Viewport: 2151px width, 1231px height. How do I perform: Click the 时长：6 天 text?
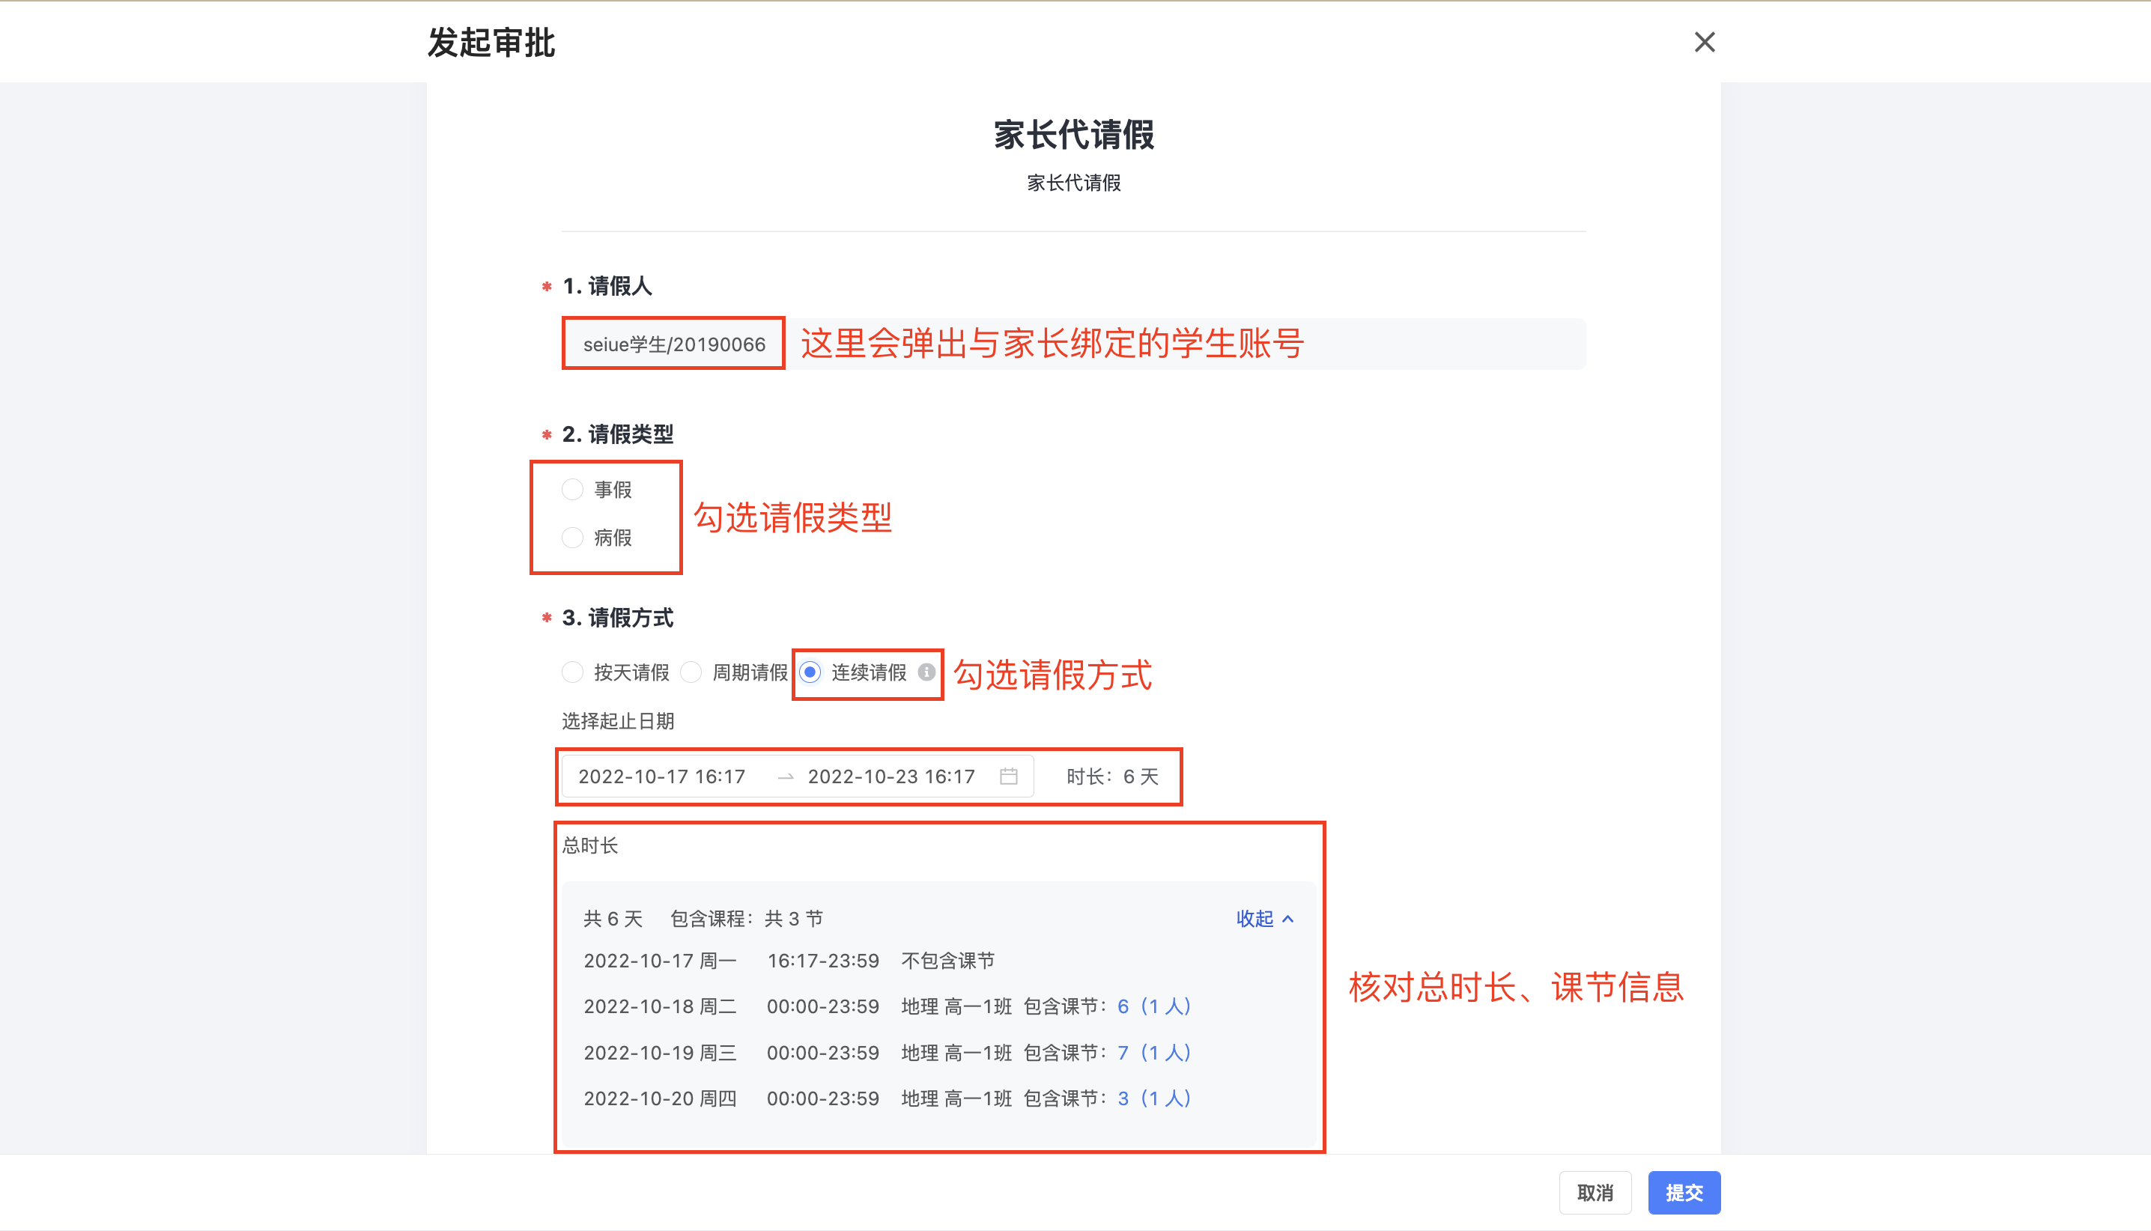pos(1112,776)
